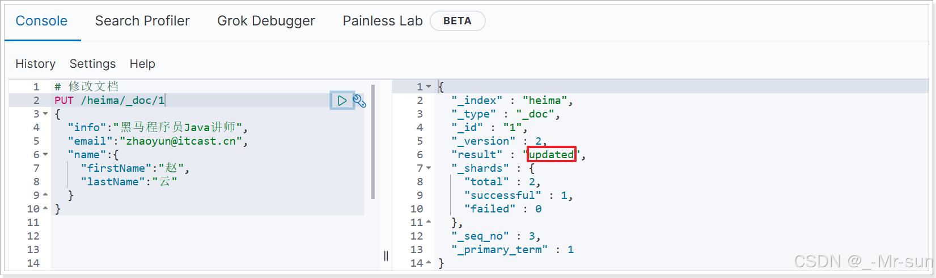Viewport: 936px width, 278px height.
Task: Click the "_seq_no" : 3 response line
Action: click(496, 236)
